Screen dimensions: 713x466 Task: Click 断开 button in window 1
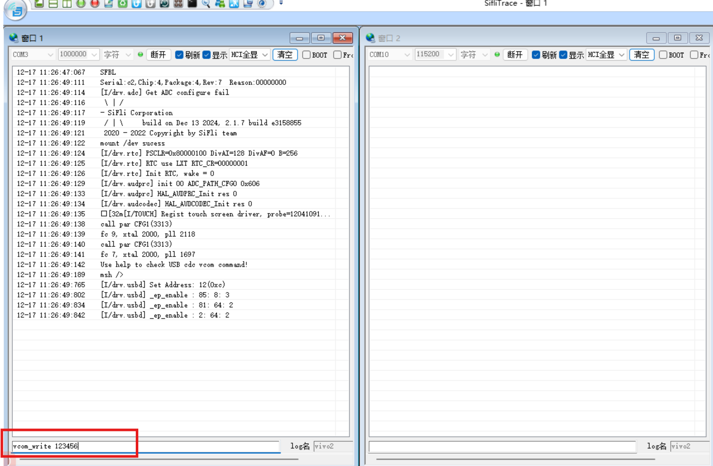click(159, 55)
